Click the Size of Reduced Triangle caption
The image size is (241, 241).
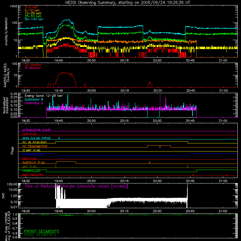[x=76, y=186]
